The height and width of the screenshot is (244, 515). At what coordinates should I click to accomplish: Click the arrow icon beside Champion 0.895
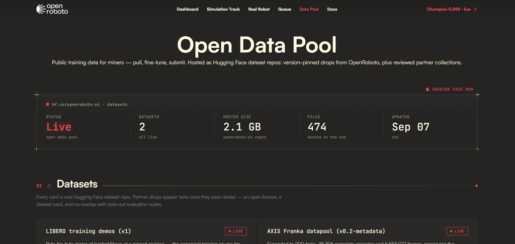point(475,9)
